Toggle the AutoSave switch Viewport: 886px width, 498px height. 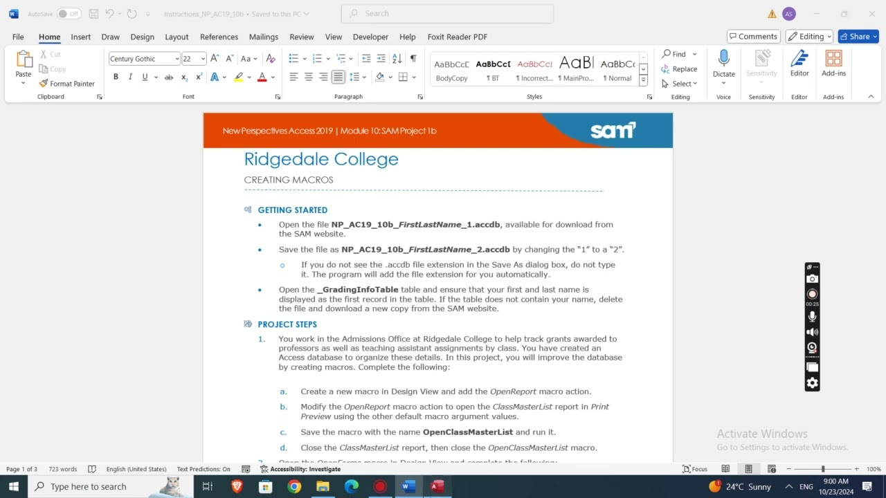tap(69, 14)
